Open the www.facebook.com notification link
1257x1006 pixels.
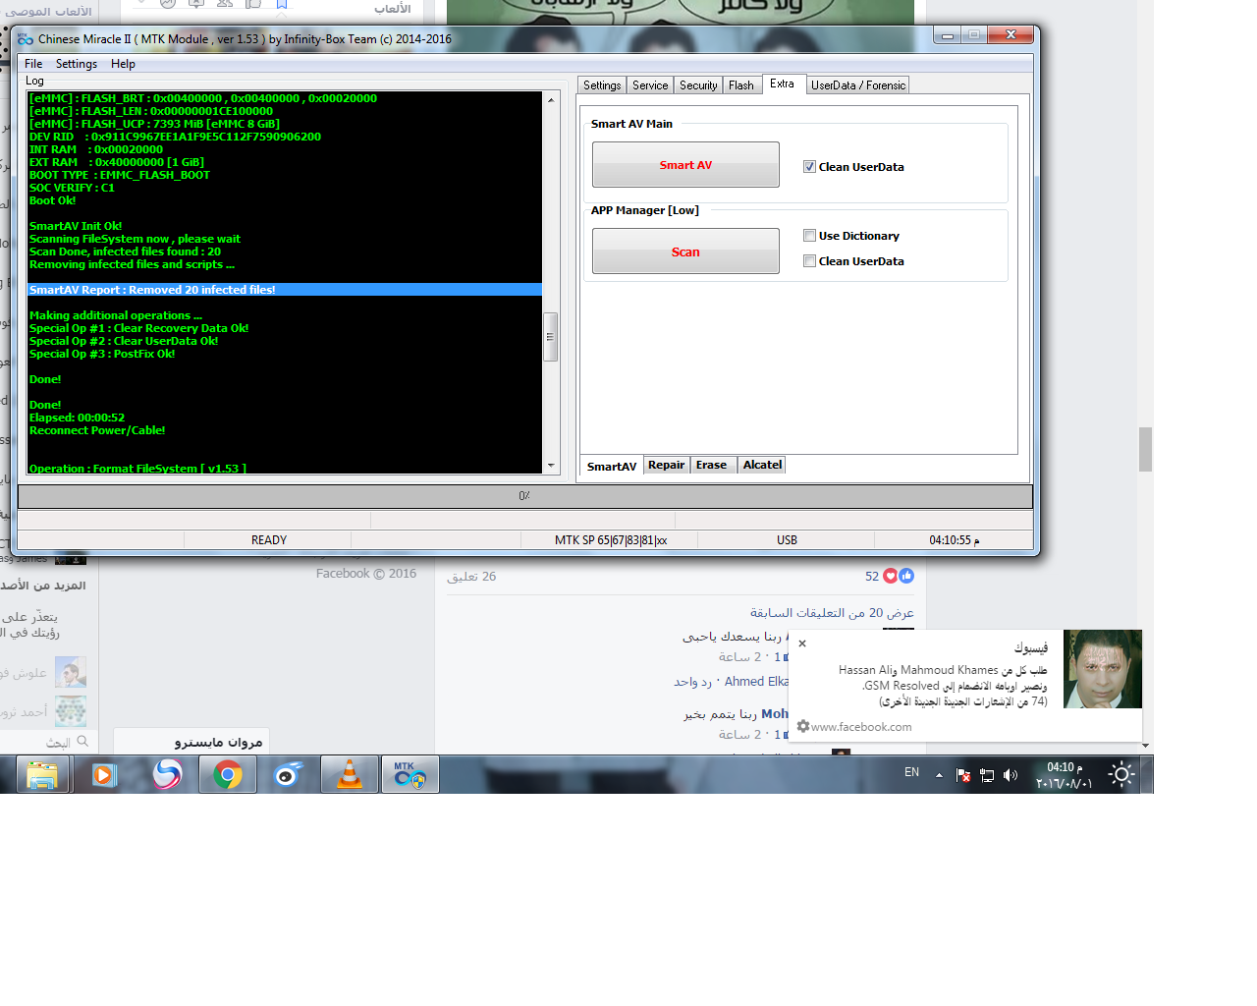tap(861, 727)
